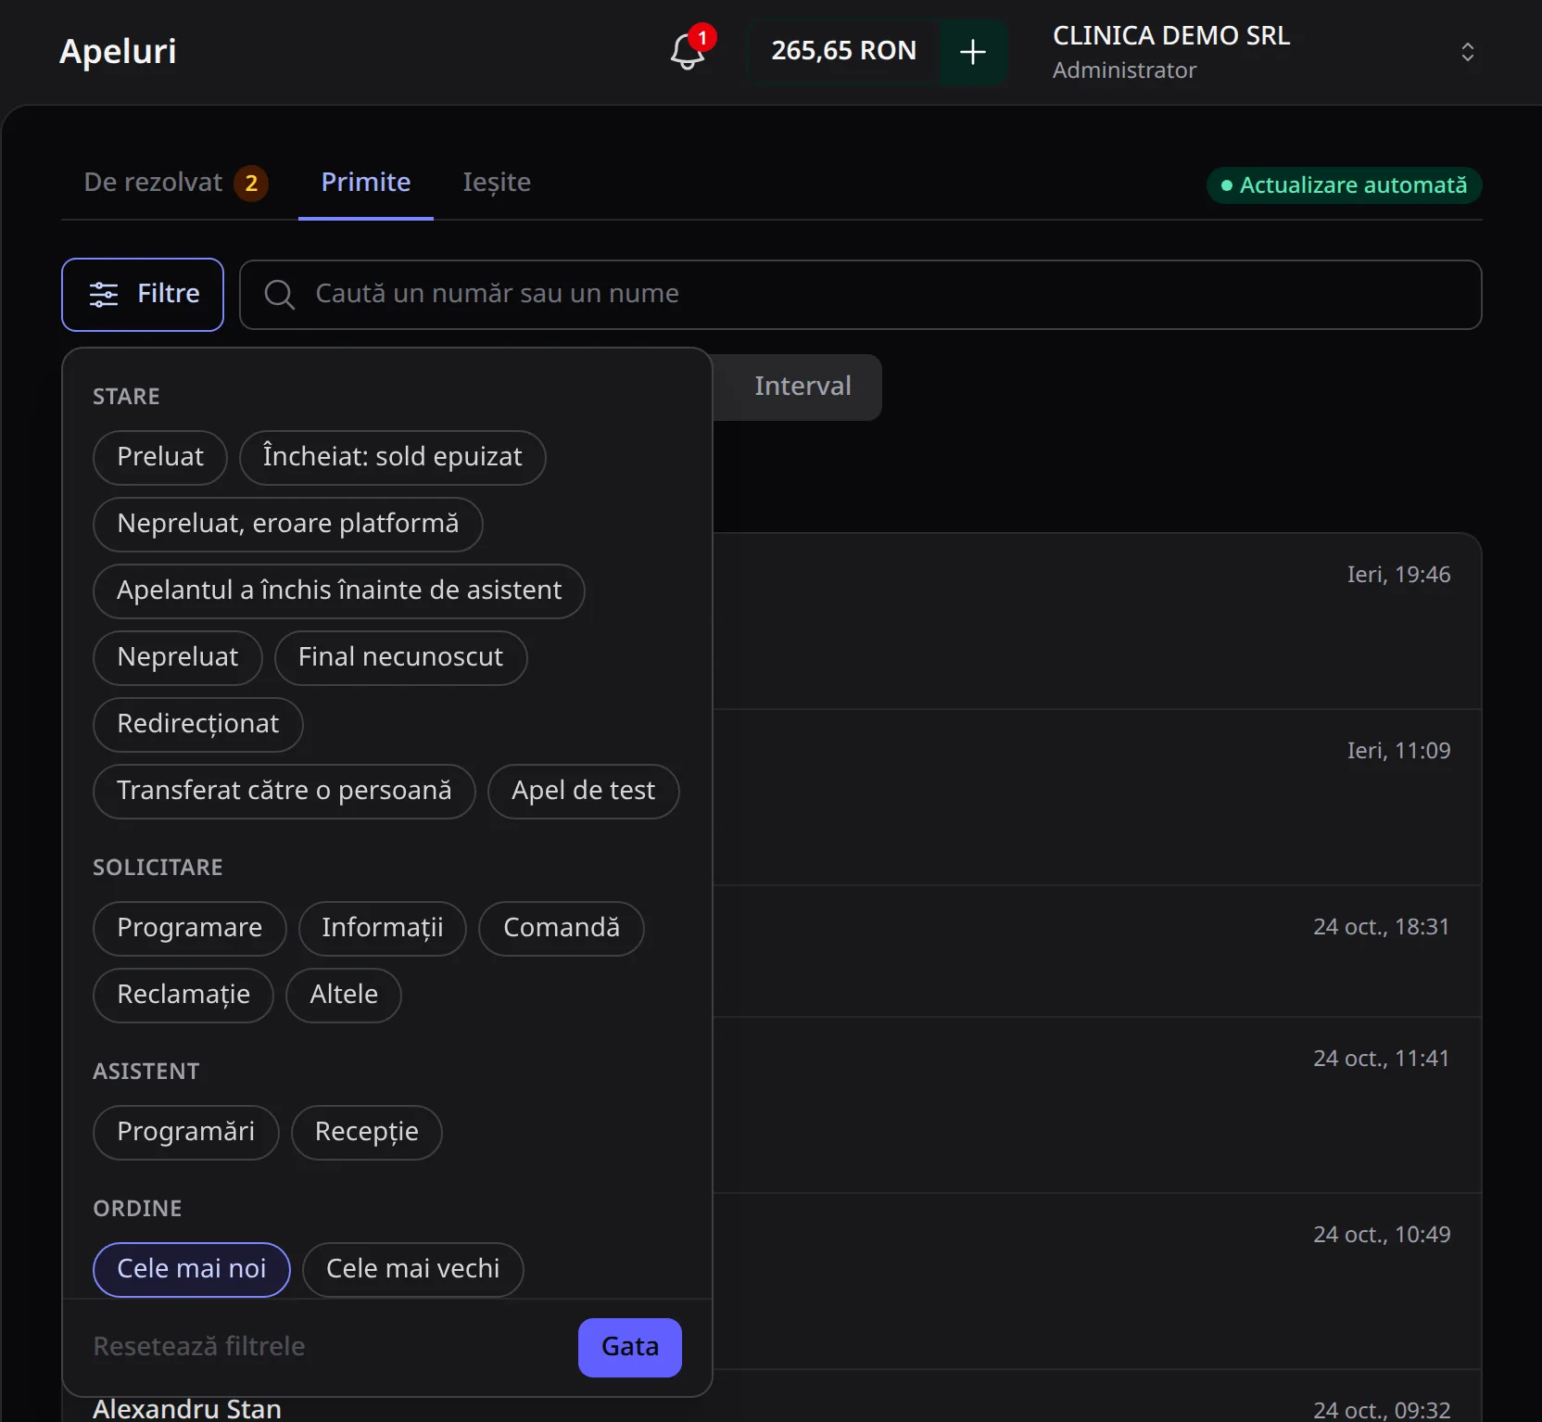Focus the number or name search field
This screenshot has width=1542, height=1422.
[860, 295]
